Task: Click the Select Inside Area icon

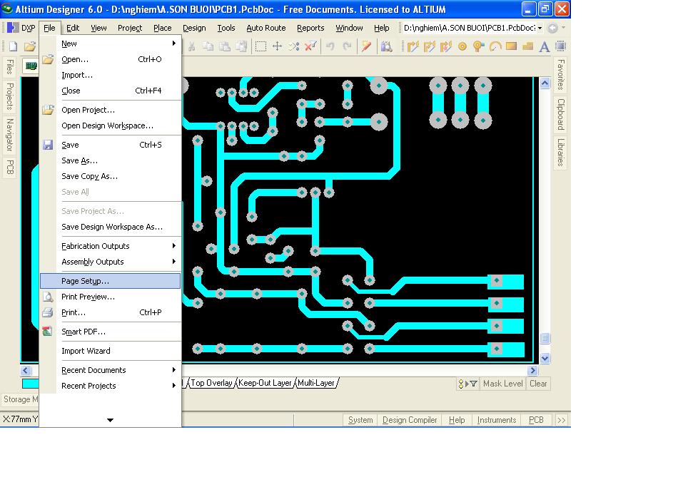Action: 261,46
